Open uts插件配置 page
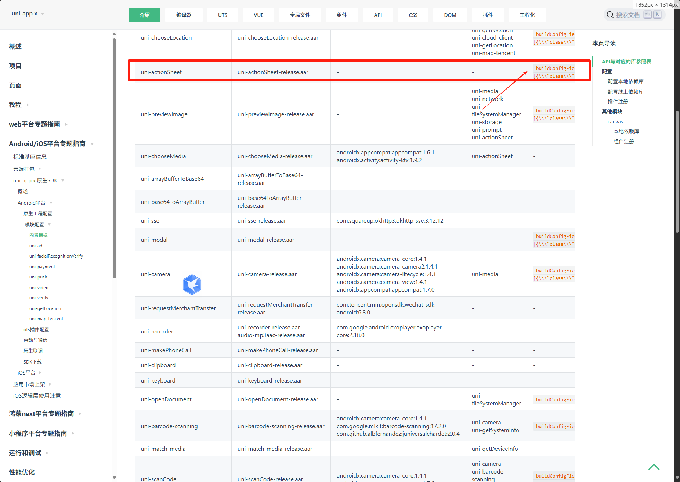Viewport: 680px width, 482px height. 36,329
